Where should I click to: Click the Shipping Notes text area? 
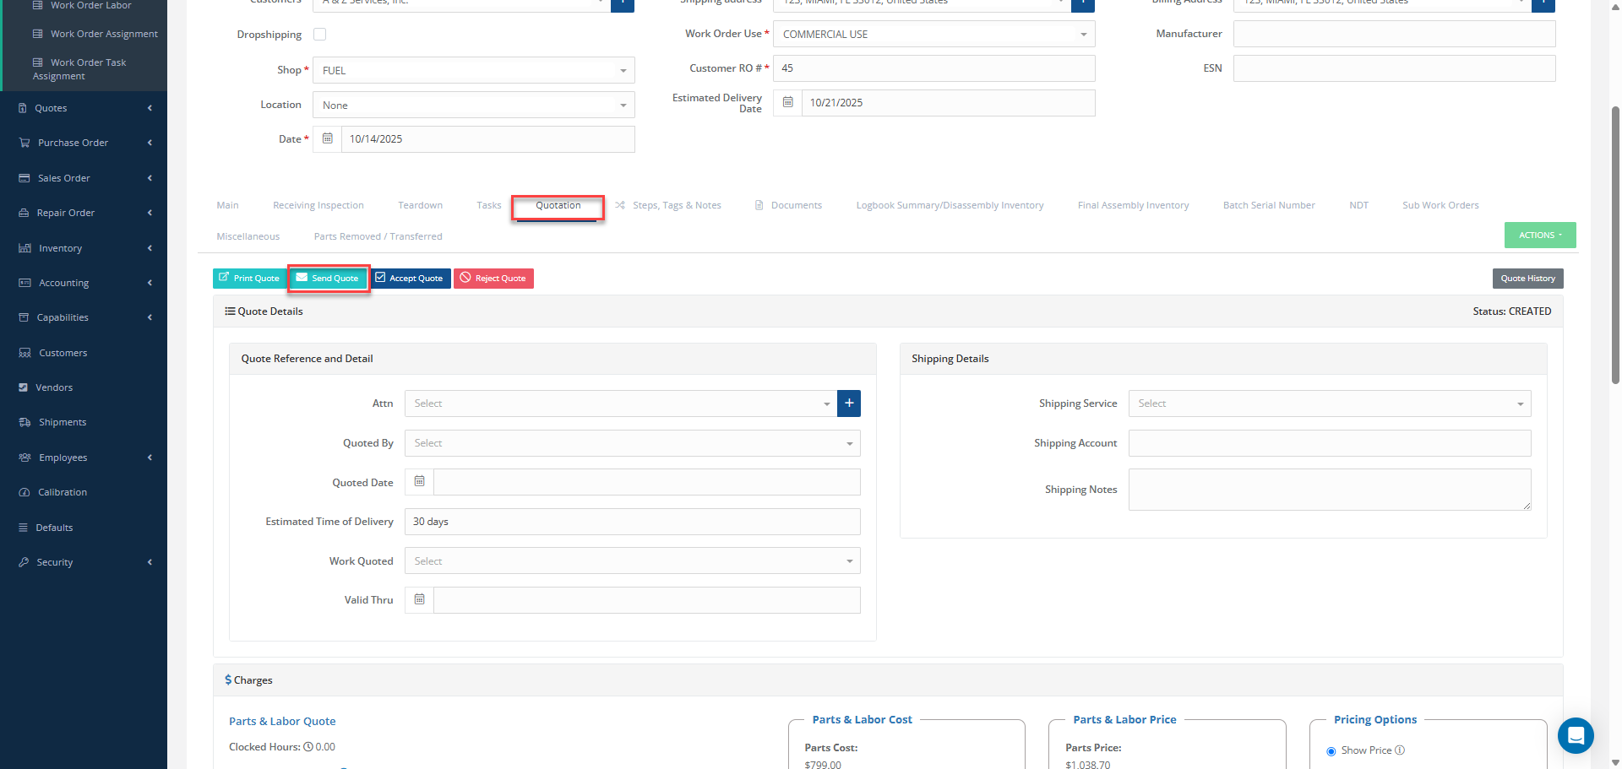[1329, 490]
